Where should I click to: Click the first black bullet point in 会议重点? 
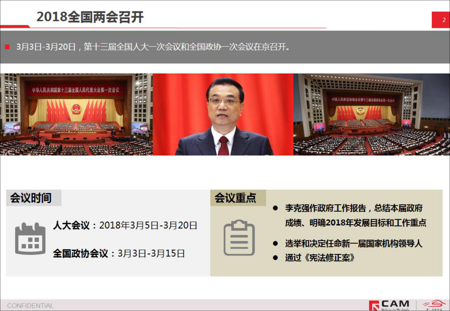[x=275, y=208]
